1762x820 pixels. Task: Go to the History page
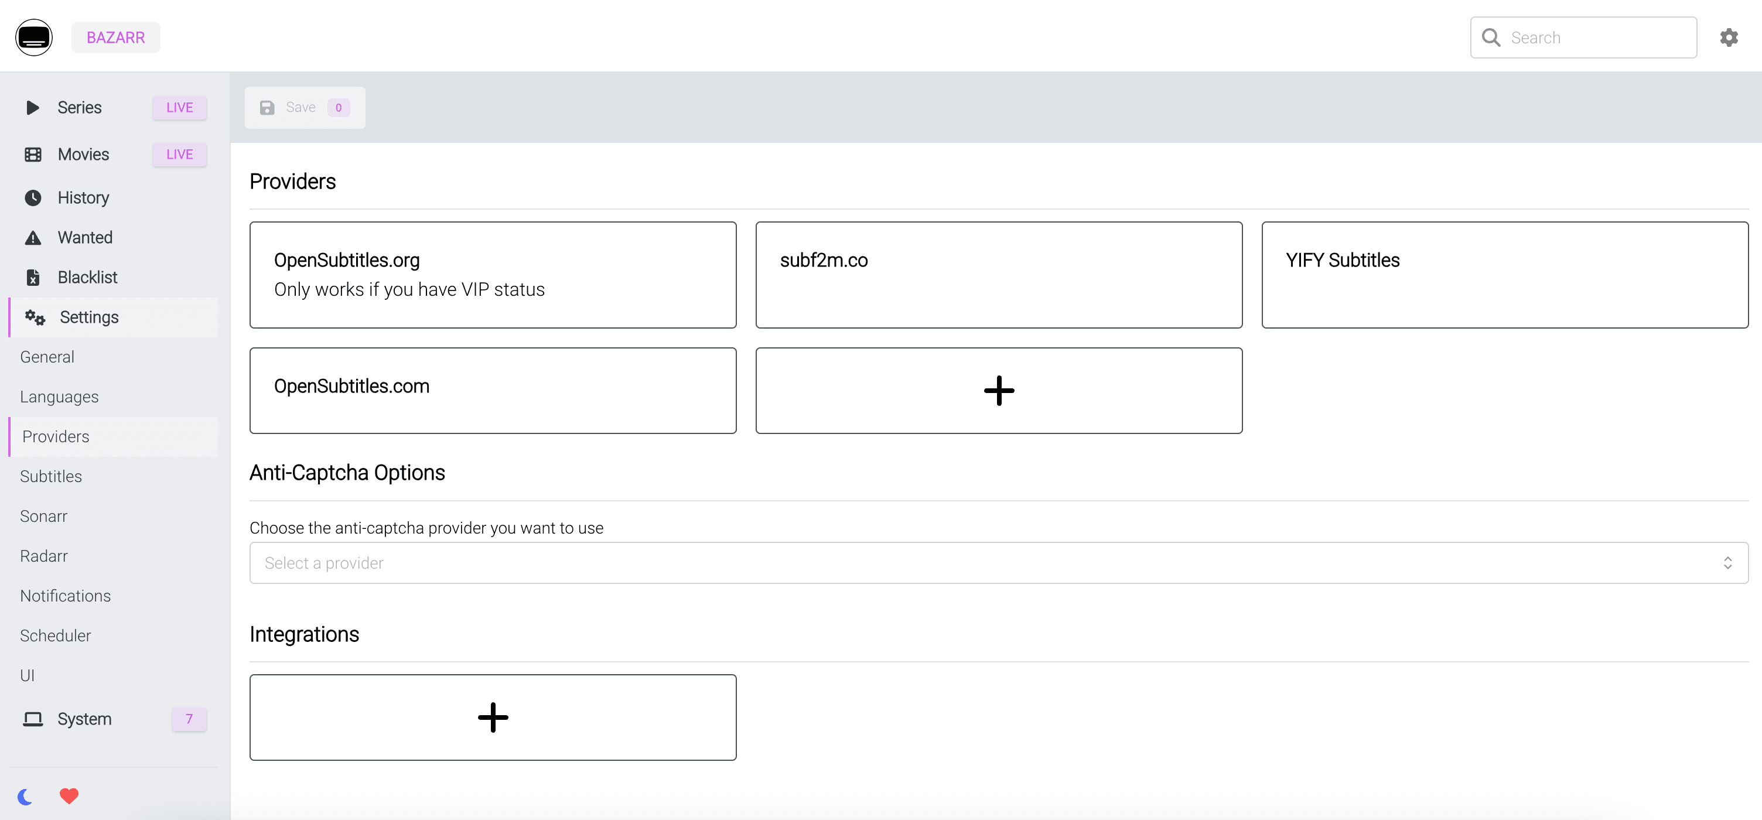point(83,197)
